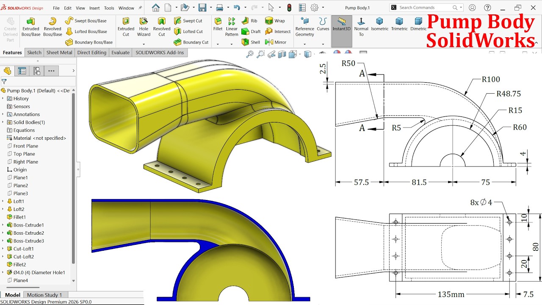The height and width of the screenshot is (305, 542).
Task: Open the File menu
Action: tap(56, 8)
